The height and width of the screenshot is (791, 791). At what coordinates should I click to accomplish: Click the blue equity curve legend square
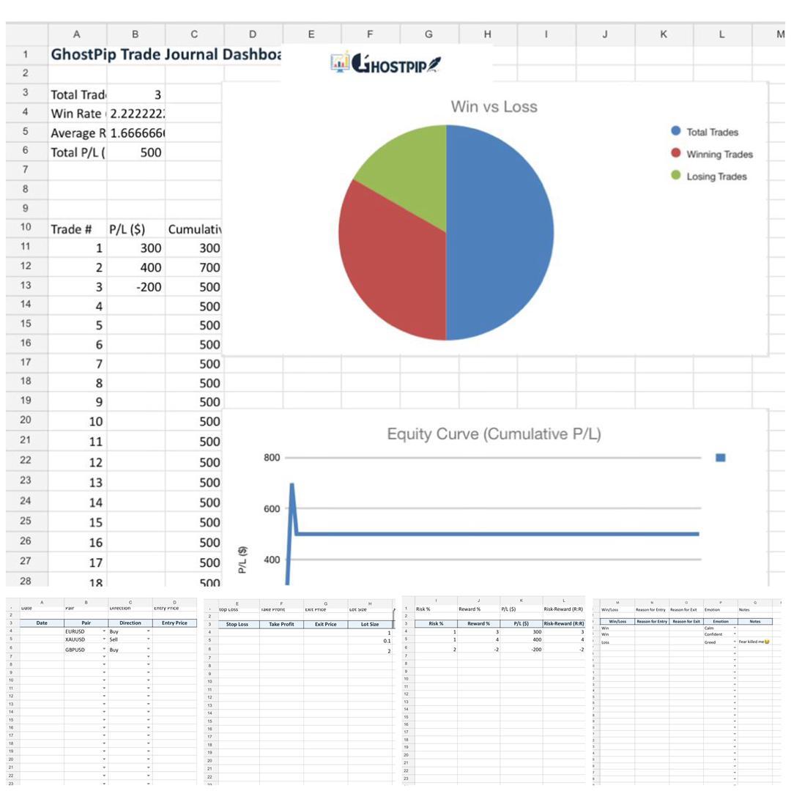[720, 458]
